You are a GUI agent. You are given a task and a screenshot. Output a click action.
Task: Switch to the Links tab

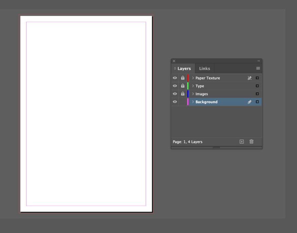[x=205, y=68]
